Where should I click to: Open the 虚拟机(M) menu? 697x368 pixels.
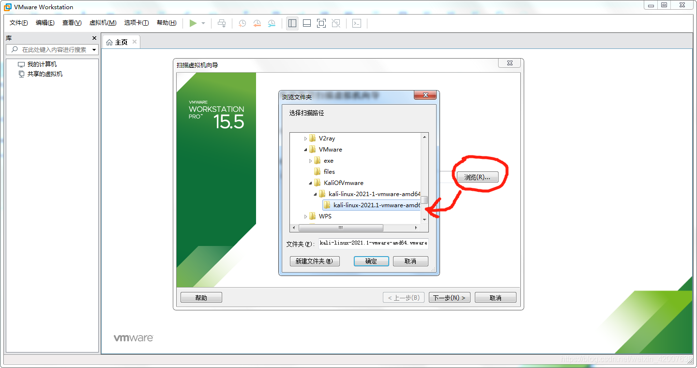tap(103, 23)
